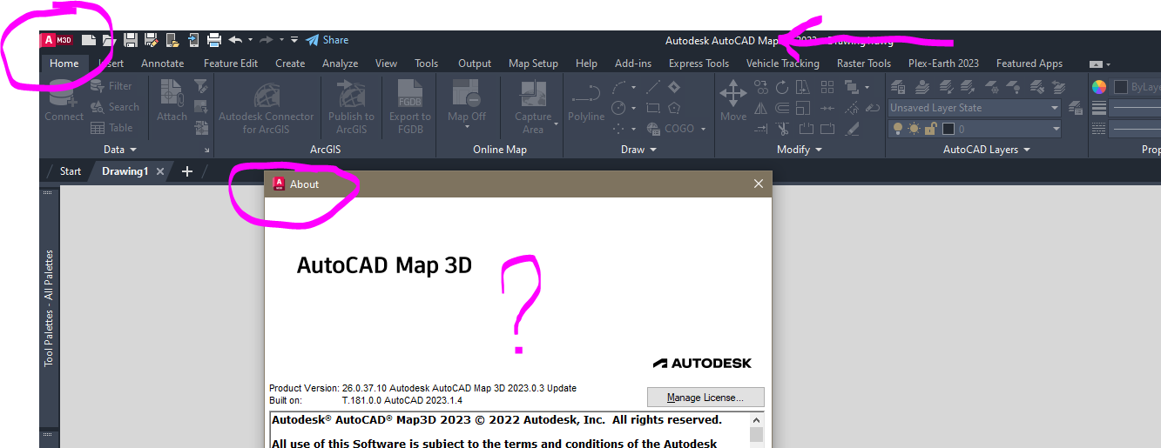Open the AutoCAD Map 3D application menu
The width and height of the screenshot is (1161, 448).
(x=57, y=40)
